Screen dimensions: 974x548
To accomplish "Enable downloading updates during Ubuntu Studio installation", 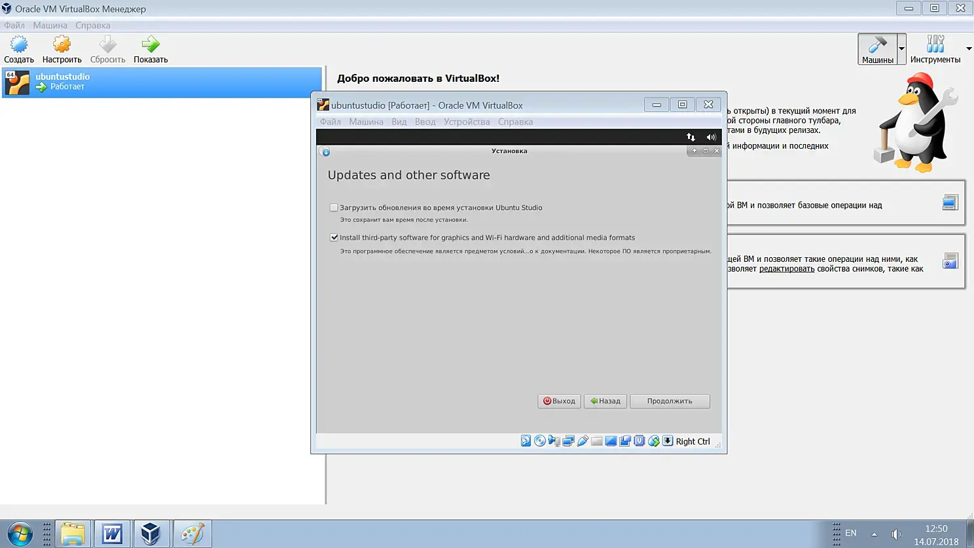I will click(x=334, y=208).
